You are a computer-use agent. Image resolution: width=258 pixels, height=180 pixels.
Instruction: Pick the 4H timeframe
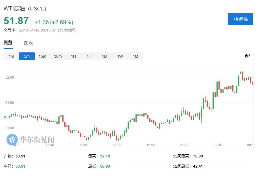tap(89, 56)
